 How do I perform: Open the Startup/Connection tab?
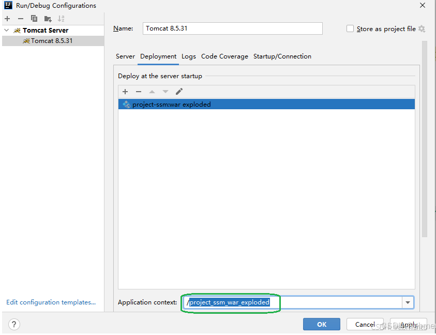pyautogui.click(x=282, y=56)
